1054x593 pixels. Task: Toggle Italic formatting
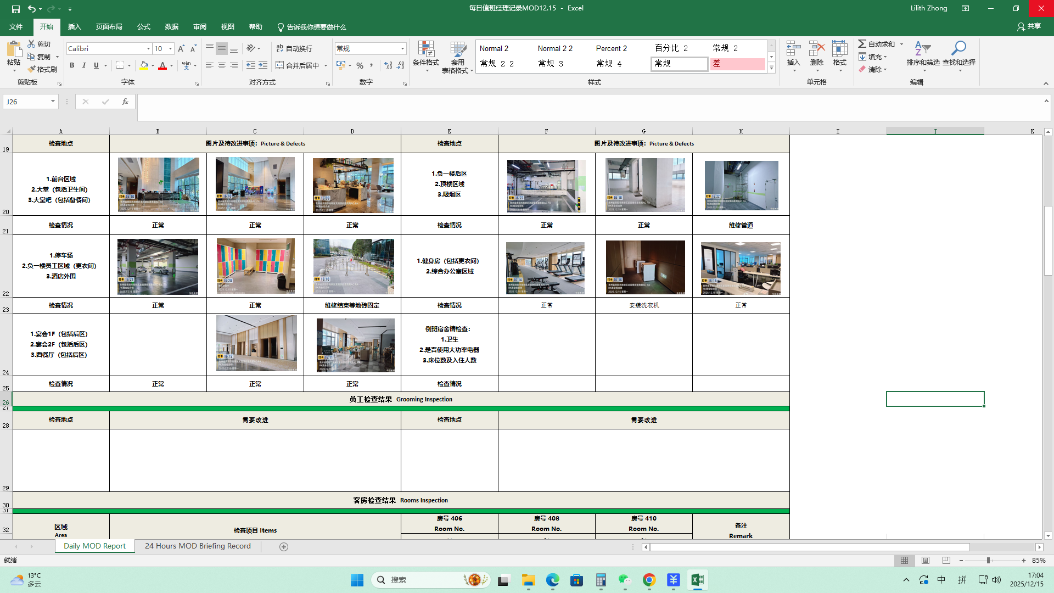pyautogui.click(x=84, y=65)
